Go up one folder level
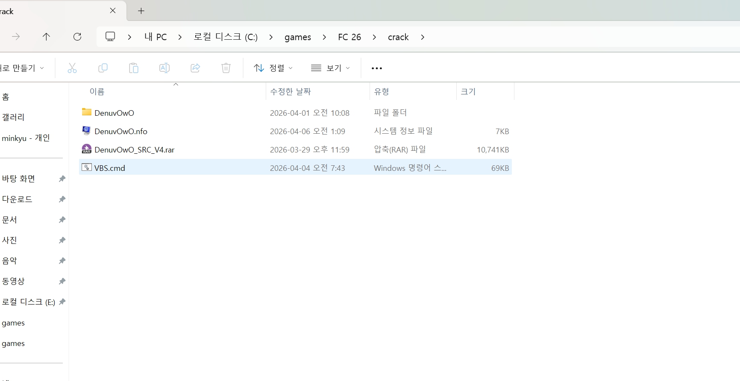 [x=47, y=37]
